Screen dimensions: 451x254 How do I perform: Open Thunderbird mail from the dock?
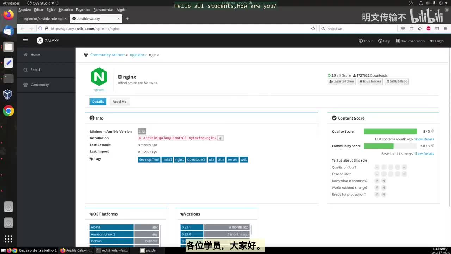[8, 31]
